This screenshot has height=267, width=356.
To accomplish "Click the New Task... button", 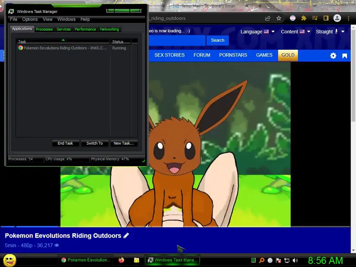I will click(x=124, y=143).
